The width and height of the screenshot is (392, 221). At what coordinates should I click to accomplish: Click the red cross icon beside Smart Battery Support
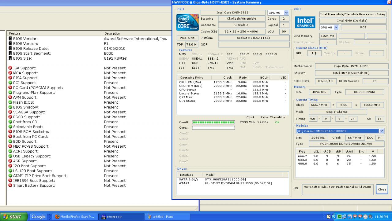[x=10, y=186]
